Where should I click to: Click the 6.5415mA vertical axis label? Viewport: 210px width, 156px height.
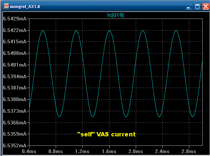coord(15,41)
